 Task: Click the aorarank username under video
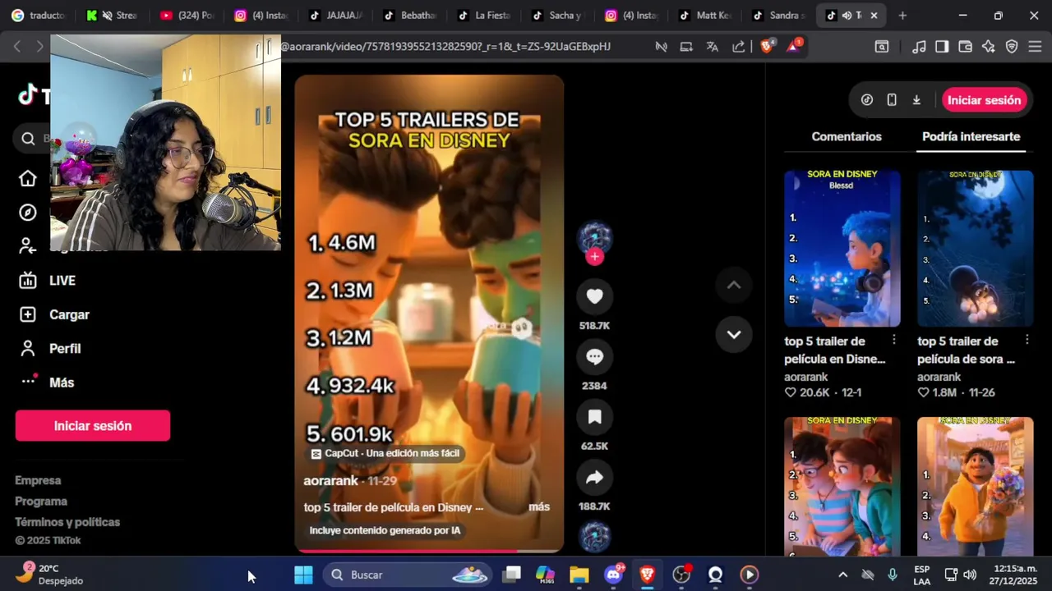point(330,481)
